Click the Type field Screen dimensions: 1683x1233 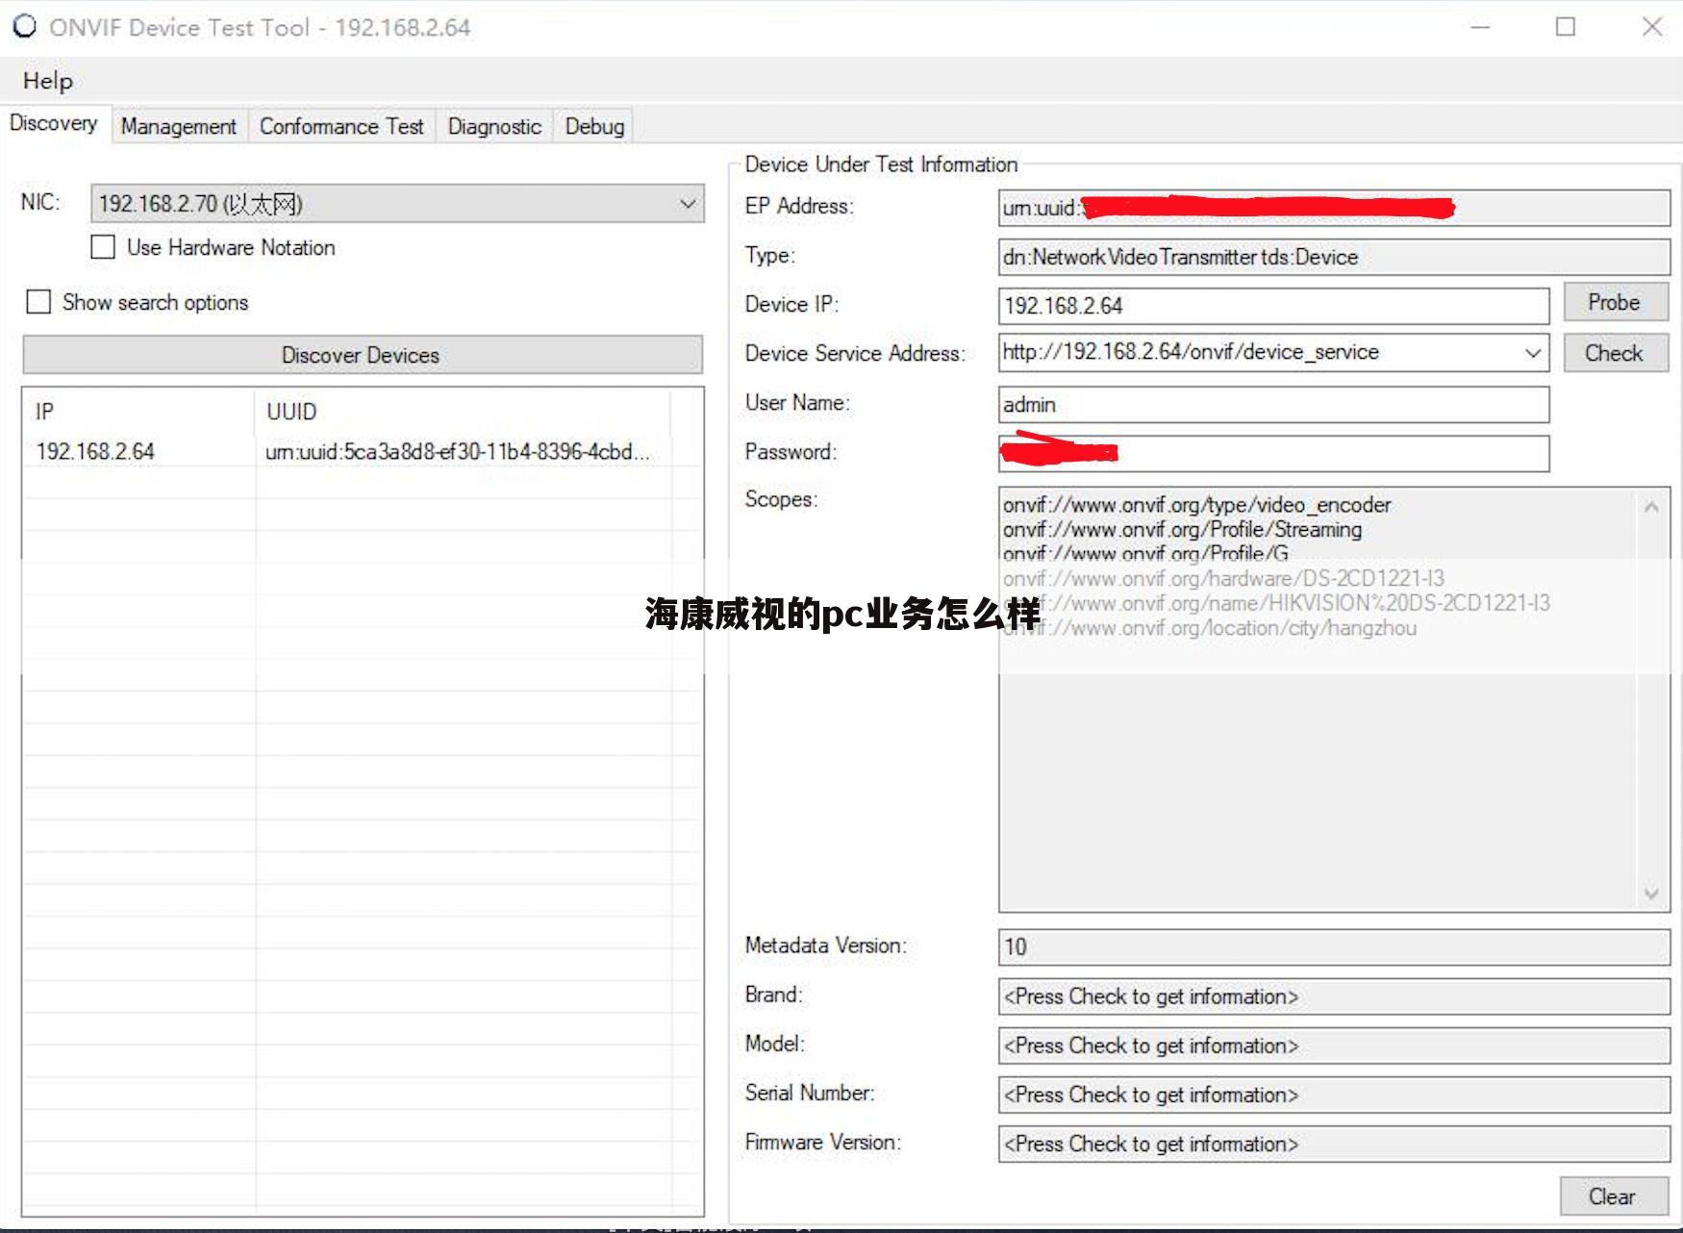1334,257
